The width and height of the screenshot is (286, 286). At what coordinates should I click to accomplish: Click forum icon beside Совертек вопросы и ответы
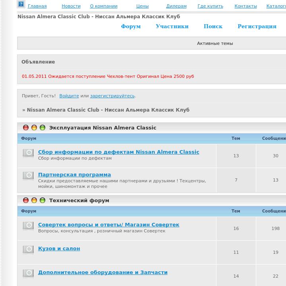28,226
